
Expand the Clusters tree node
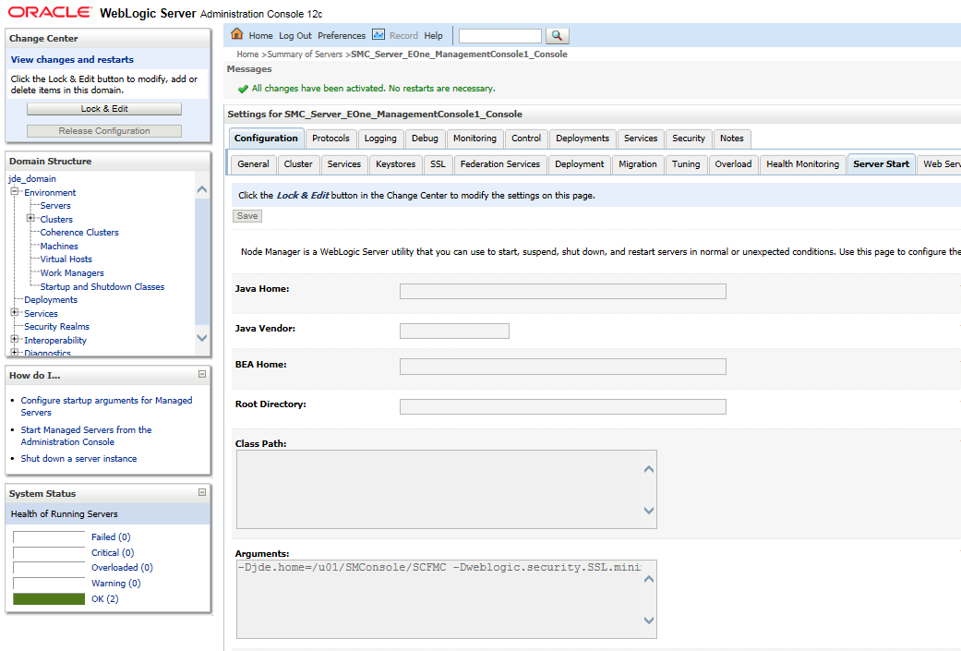coord(30,219)
